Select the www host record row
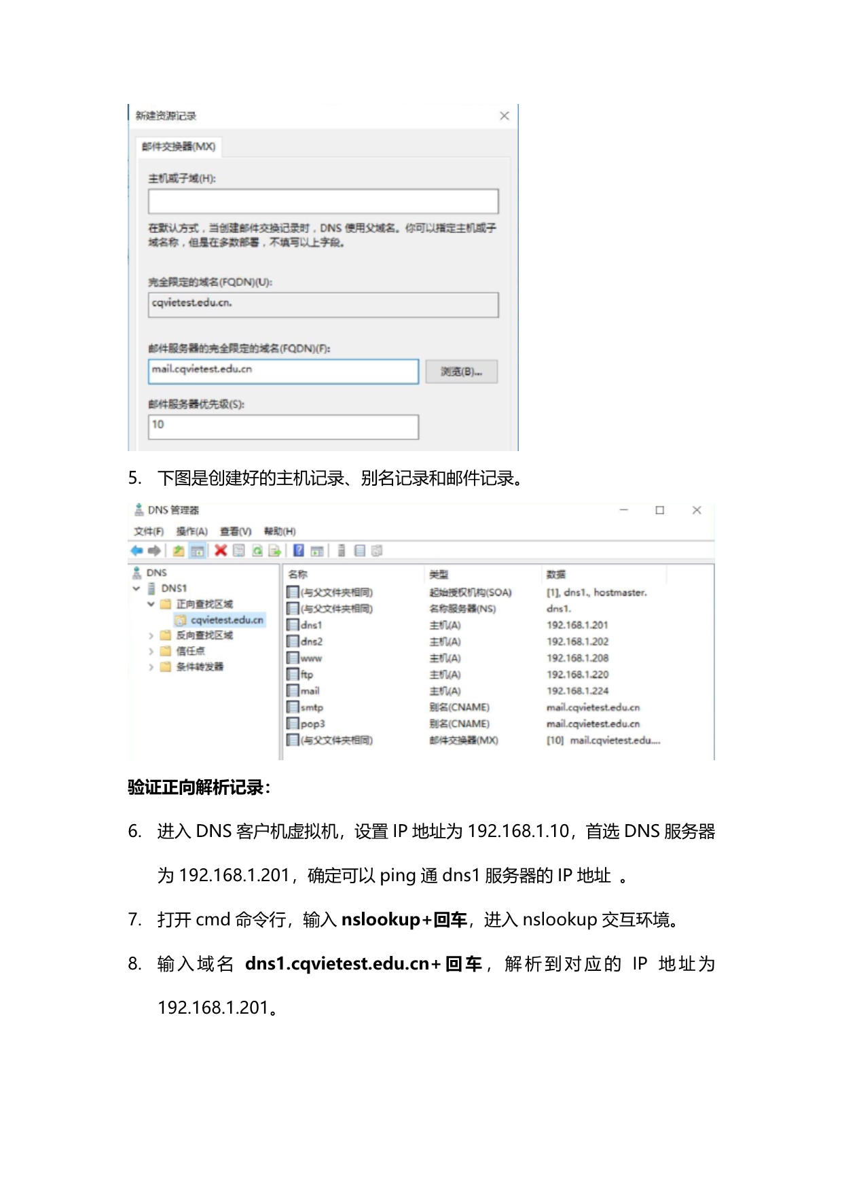 [312, 658]
